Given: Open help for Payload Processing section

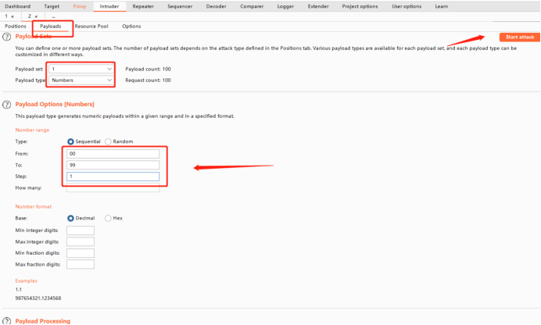Looking at the screenshot, I should (x=6, y=321).
